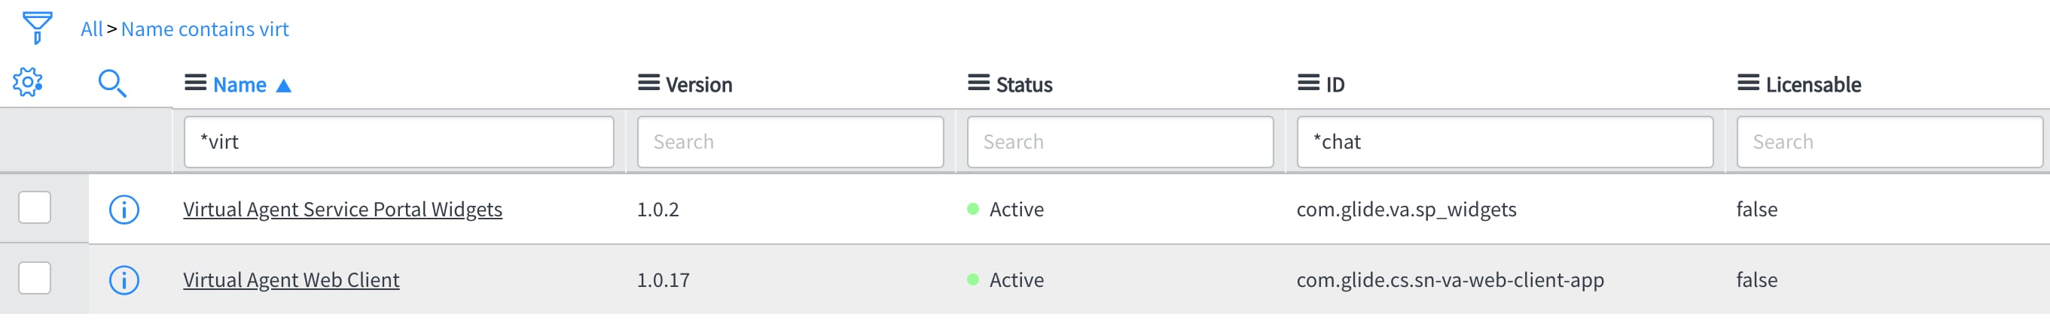Toggle Name column sort order arrow
Screen dimensions: 2050x326
click(x=283, y=86)
